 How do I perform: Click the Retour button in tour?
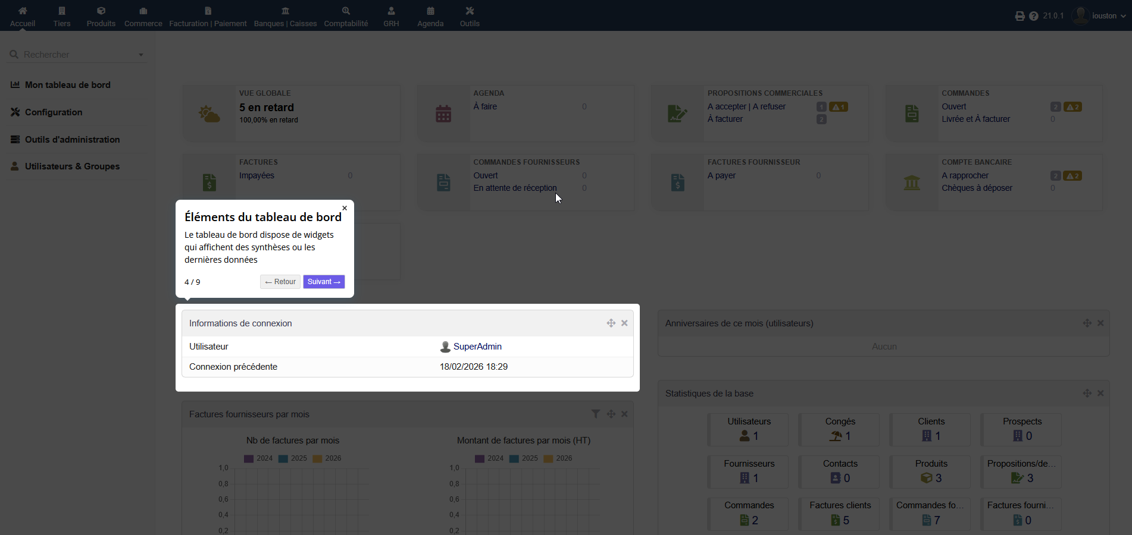[x=280, y=282]
